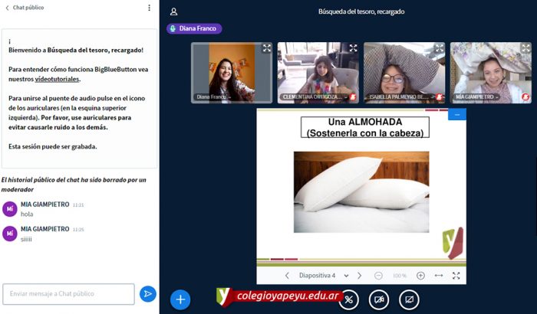Go to the next slide

(359, 275)
